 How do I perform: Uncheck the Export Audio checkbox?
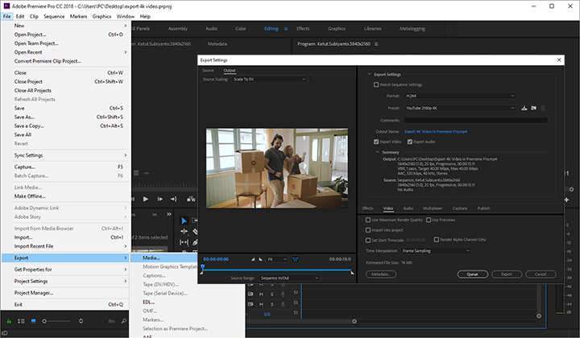click(x=411, y=142)
